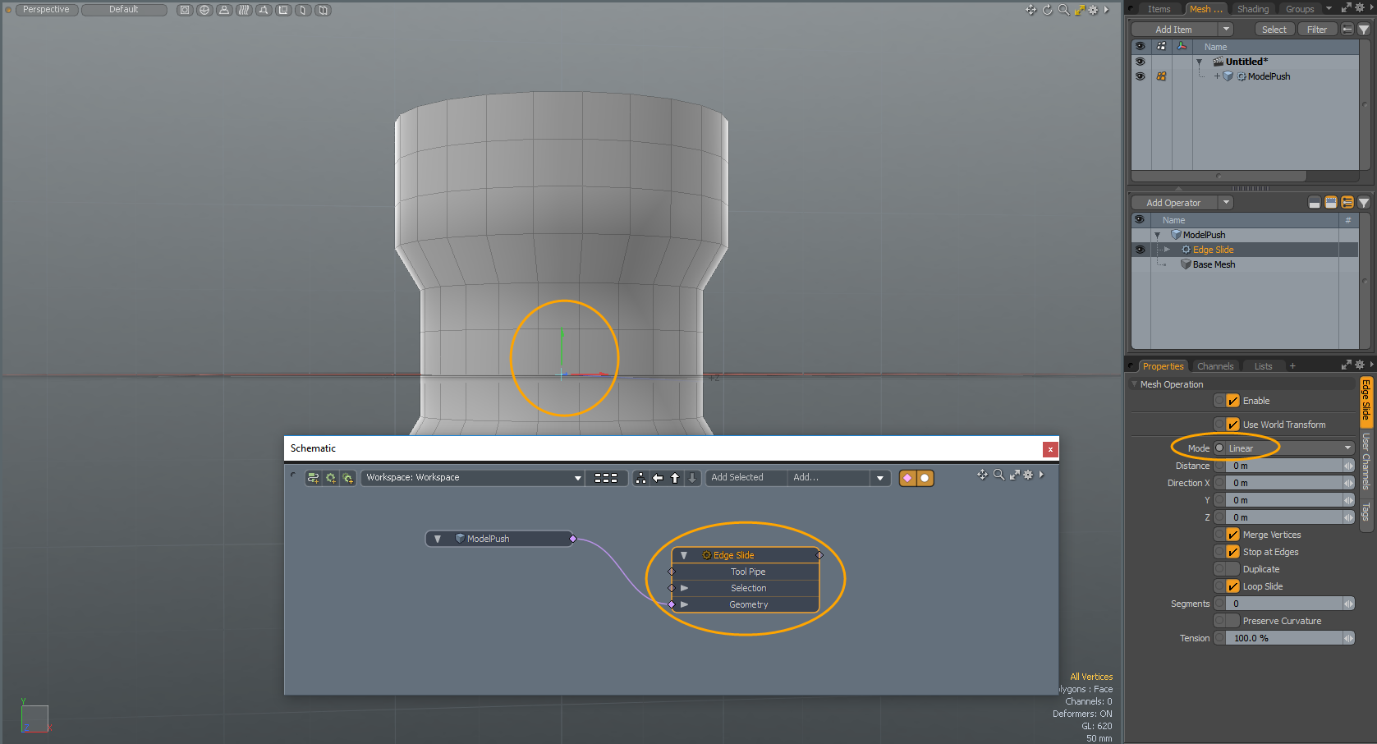Open the Channels tab
Image resolution: width=1377 pixels, height=744 pixels.
[1214, 366]
